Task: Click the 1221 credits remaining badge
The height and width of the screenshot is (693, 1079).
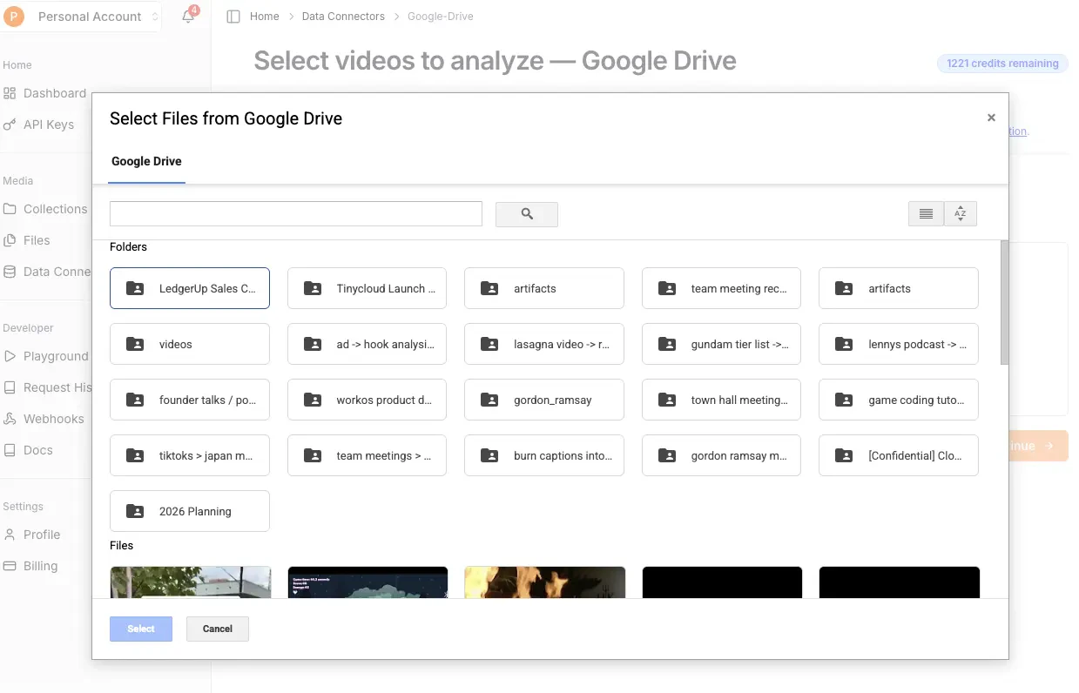Action: (x=1002, y=64)
